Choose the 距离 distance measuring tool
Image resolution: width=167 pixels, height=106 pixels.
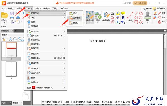(x=162, y=13)
